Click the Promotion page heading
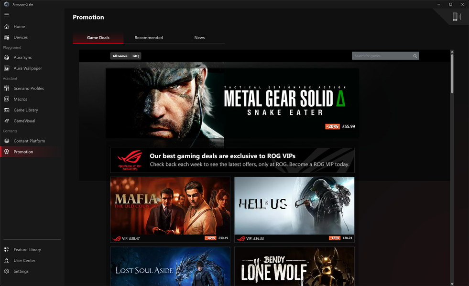The height and width of the screenshot is (286, 469). tap(88, 17)
